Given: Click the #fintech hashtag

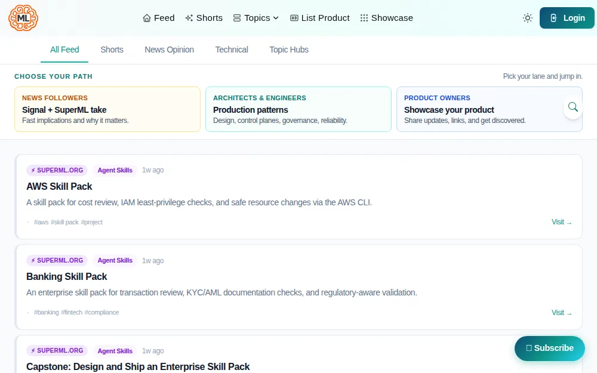Looking at the screenshot, I should [72, 313].
